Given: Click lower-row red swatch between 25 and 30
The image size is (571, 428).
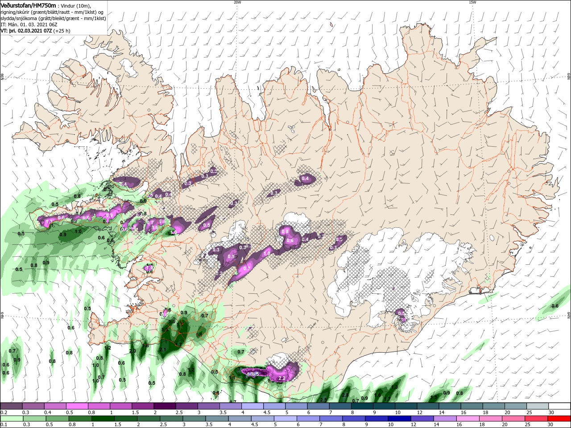Looking at the screenshot, I should coord(536,419).
